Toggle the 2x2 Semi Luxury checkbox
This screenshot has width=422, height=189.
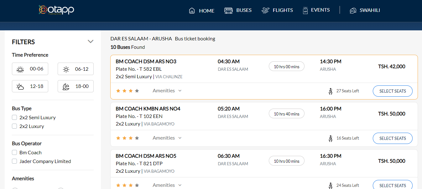click(14, 118)
